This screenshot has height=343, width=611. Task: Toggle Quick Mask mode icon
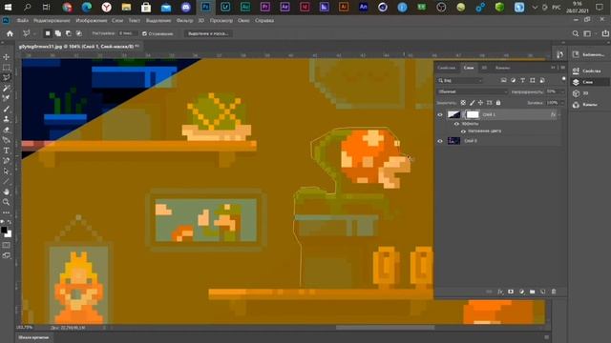tap(7, 245)
